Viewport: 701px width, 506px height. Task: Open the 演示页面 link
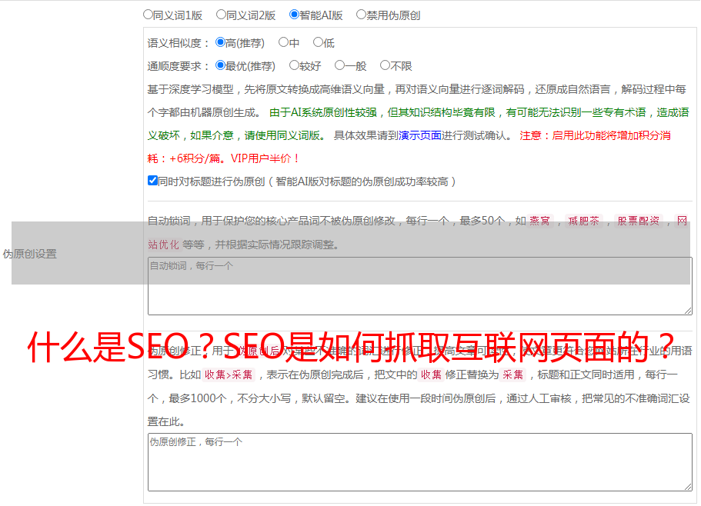(x=419, y=135)
